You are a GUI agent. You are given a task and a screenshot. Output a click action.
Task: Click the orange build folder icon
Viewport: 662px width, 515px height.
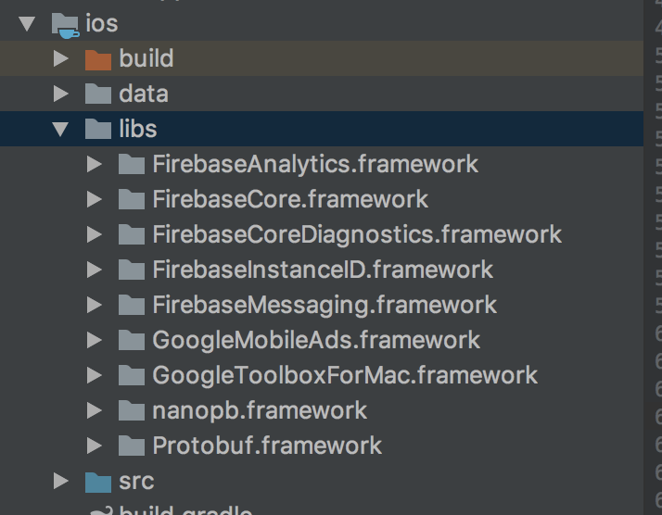click(x=97, y=59)
